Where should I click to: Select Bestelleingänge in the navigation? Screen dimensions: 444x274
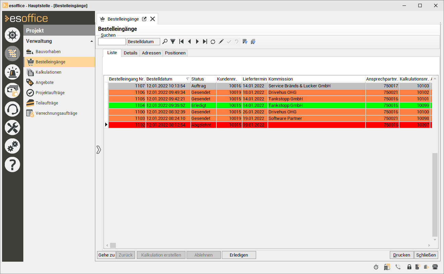click(59, 62)
